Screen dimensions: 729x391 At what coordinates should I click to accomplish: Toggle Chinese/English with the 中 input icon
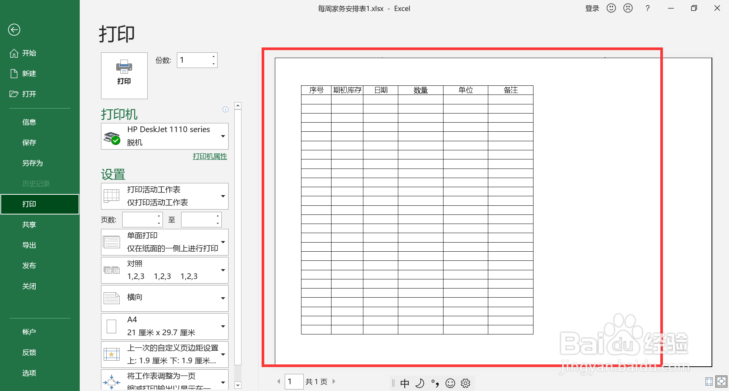click(405, 383)
